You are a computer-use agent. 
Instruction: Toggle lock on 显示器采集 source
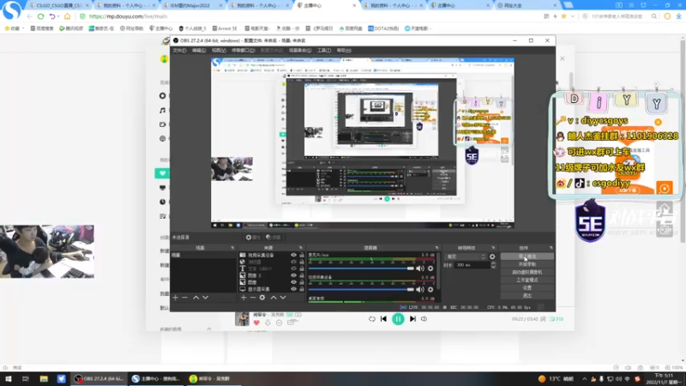302,289
